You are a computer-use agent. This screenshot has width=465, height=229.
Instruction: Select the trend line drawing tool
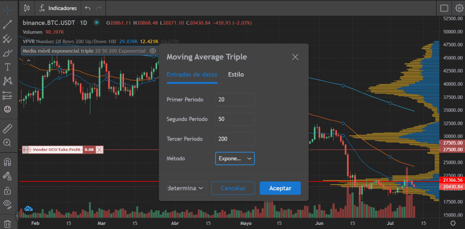[8, 24]
